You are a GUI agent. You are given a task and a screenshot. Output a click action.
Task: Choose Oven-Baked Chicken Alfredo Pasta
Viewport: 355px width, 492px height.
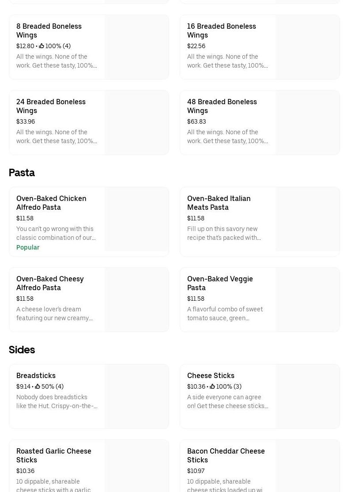click(x=51, y=203)
